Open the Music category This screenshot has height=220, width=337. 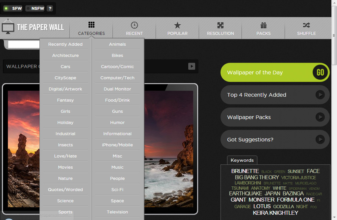pyautogui.click(x=117, y=167)
